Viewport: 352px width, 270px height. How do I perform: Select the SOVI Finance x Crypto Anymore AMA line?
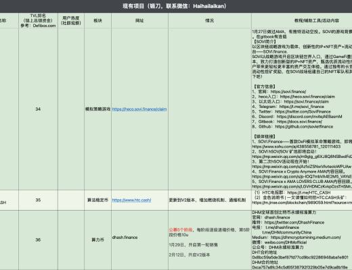299,171
